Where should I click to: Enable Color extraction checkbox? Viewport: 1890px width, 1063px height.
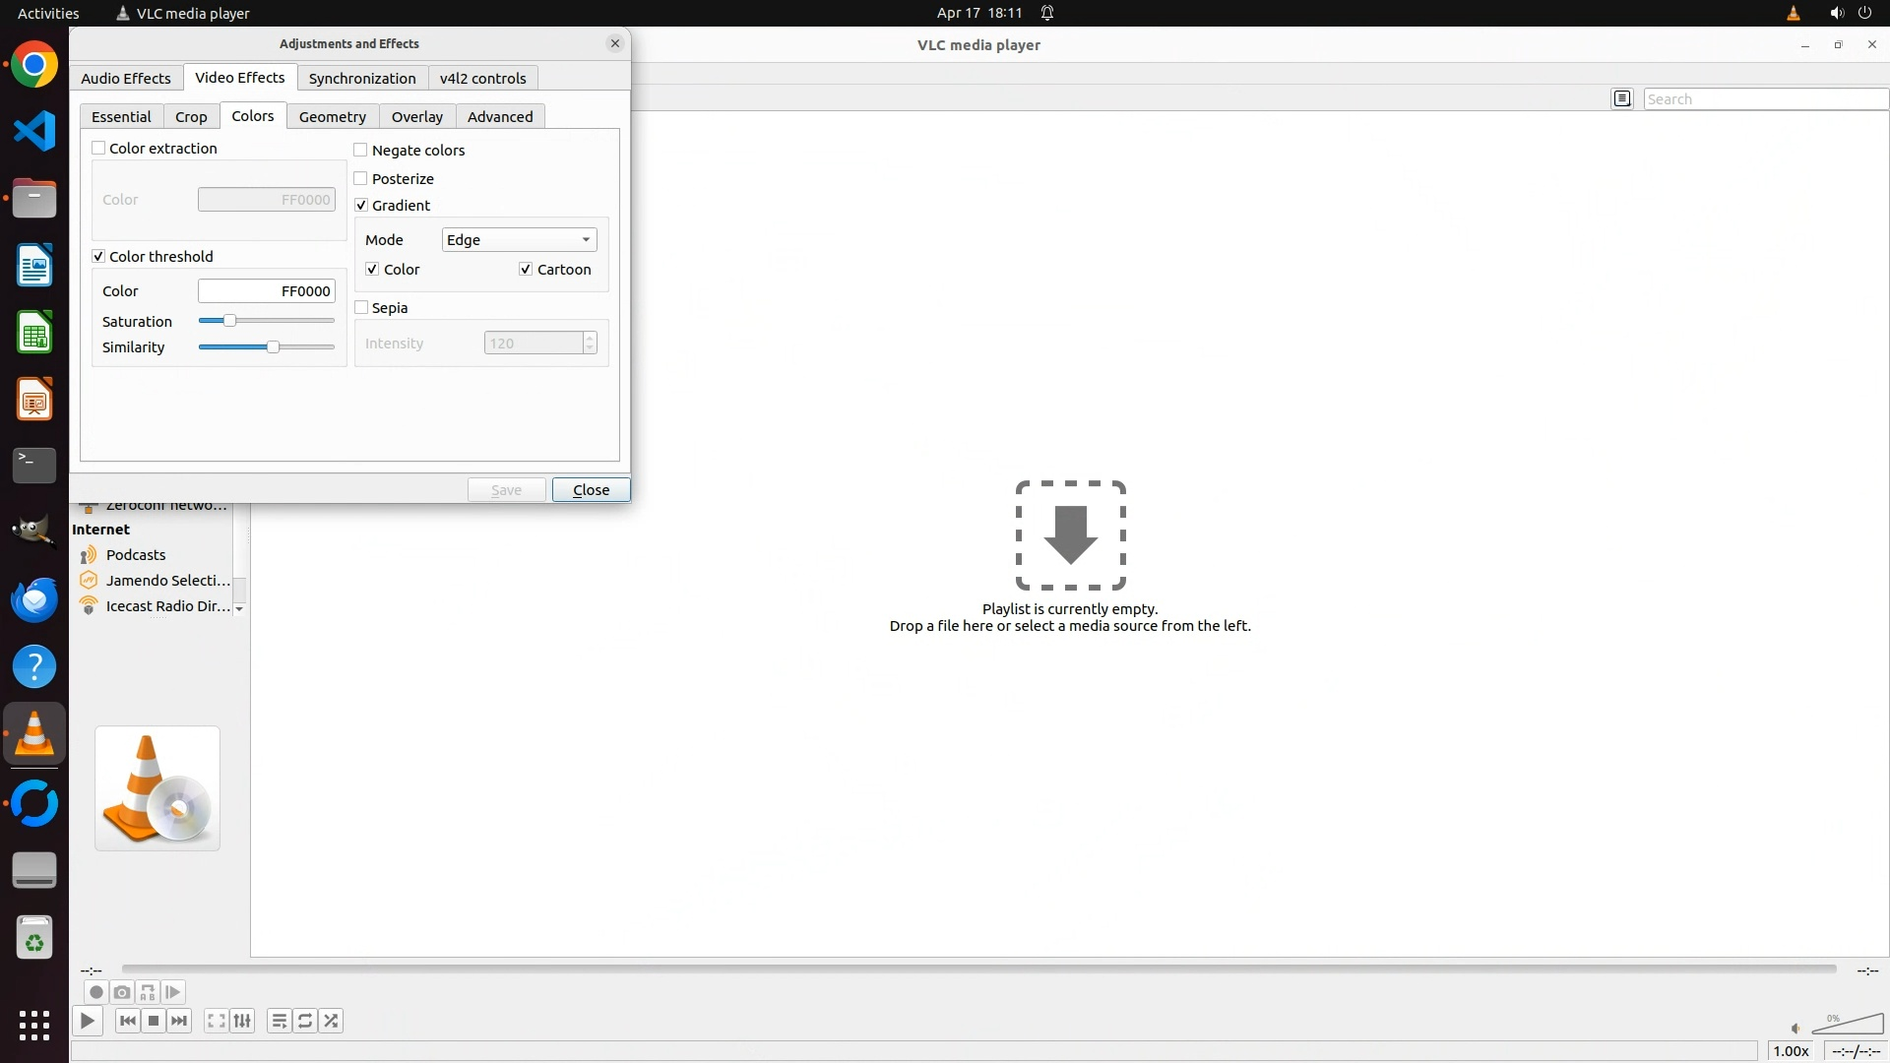pos(98,149)
